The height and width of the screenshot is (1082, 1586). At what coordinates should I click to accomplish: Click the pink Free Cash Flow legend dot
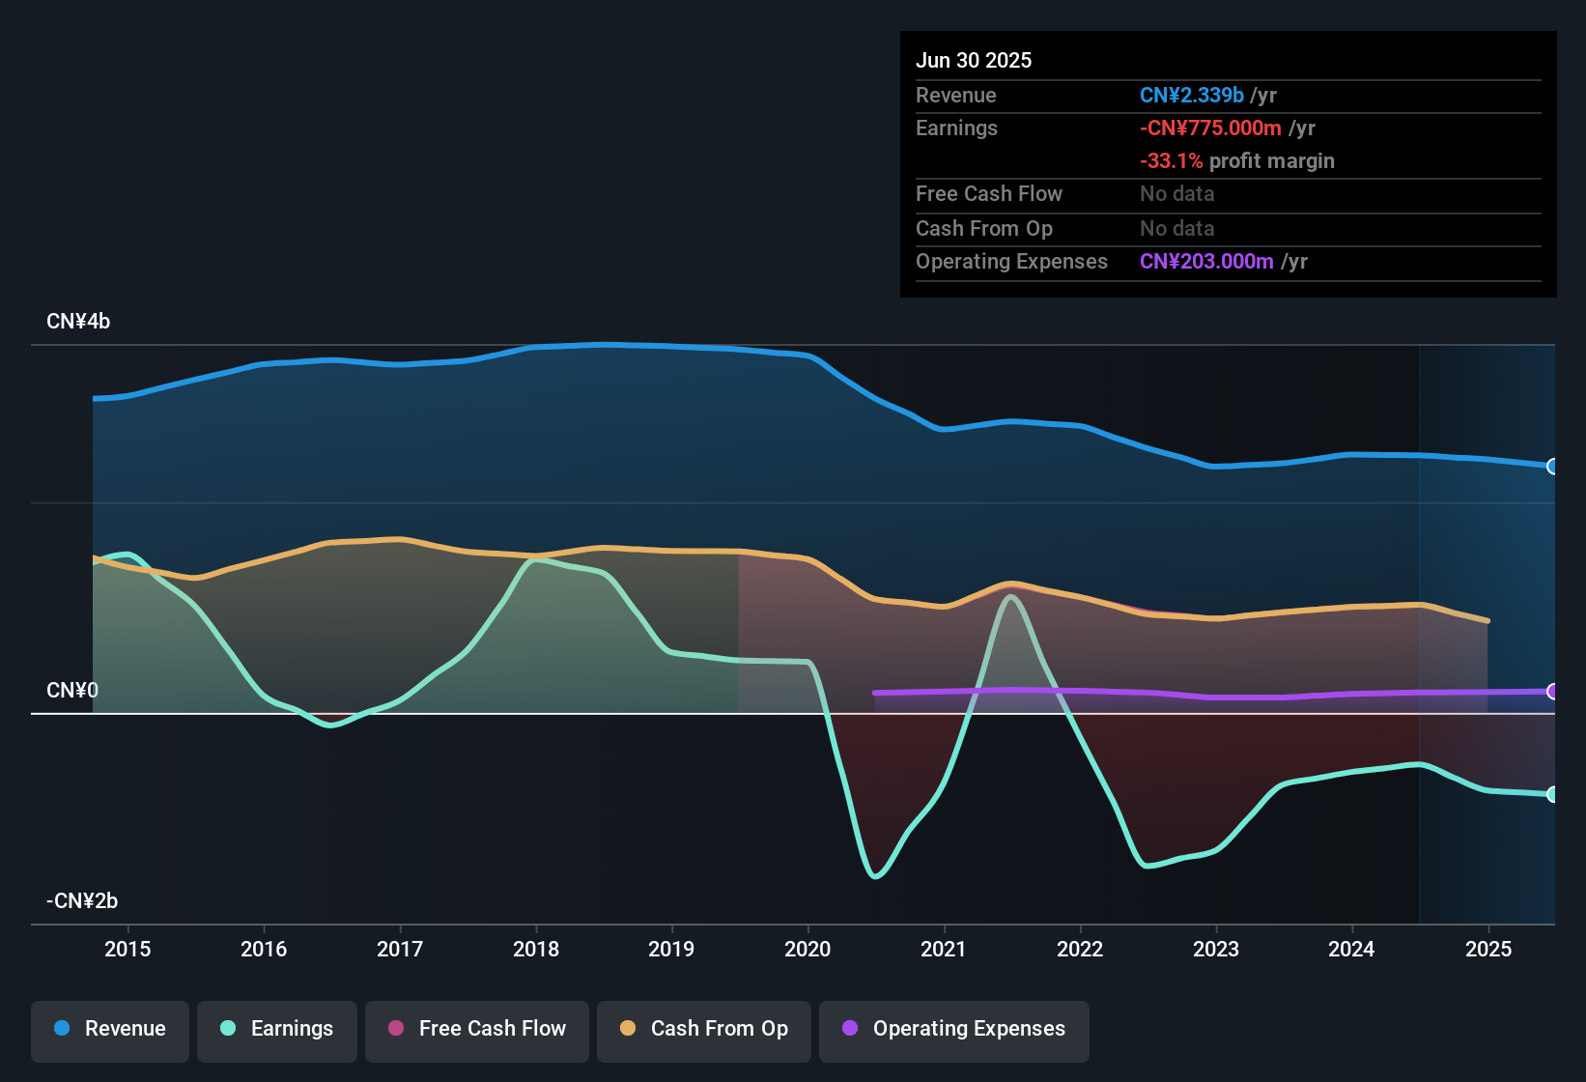(396, 1029)
